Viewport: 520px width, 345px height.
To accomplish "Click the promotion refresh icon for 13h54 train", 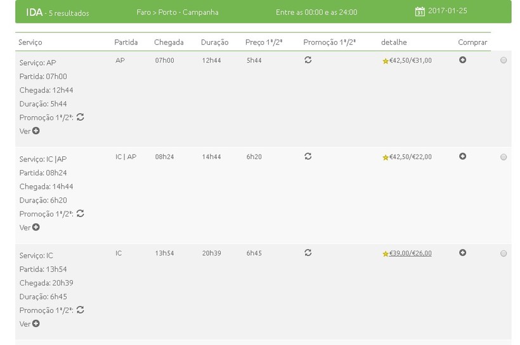I will pyautogui.click(x=308, y=253).
